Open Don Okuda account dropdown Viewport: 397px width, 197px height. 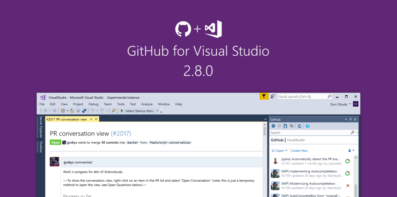(350, 104)
